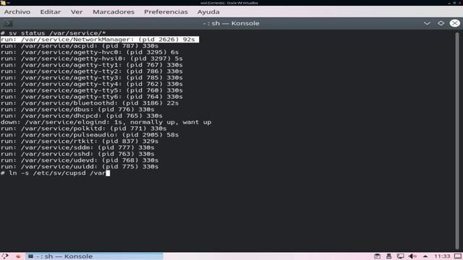Image resolution: width=463 pixels, height=260 pixels.
Task: Open the application launcher in the panel
Action: [x=5, y=256]
